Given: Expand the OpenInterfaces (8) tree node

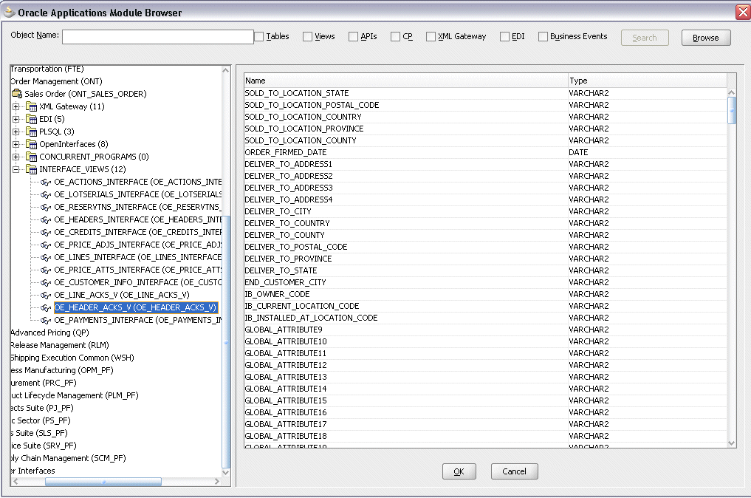Looking at the screenshot, I should [x=16, y=144].
